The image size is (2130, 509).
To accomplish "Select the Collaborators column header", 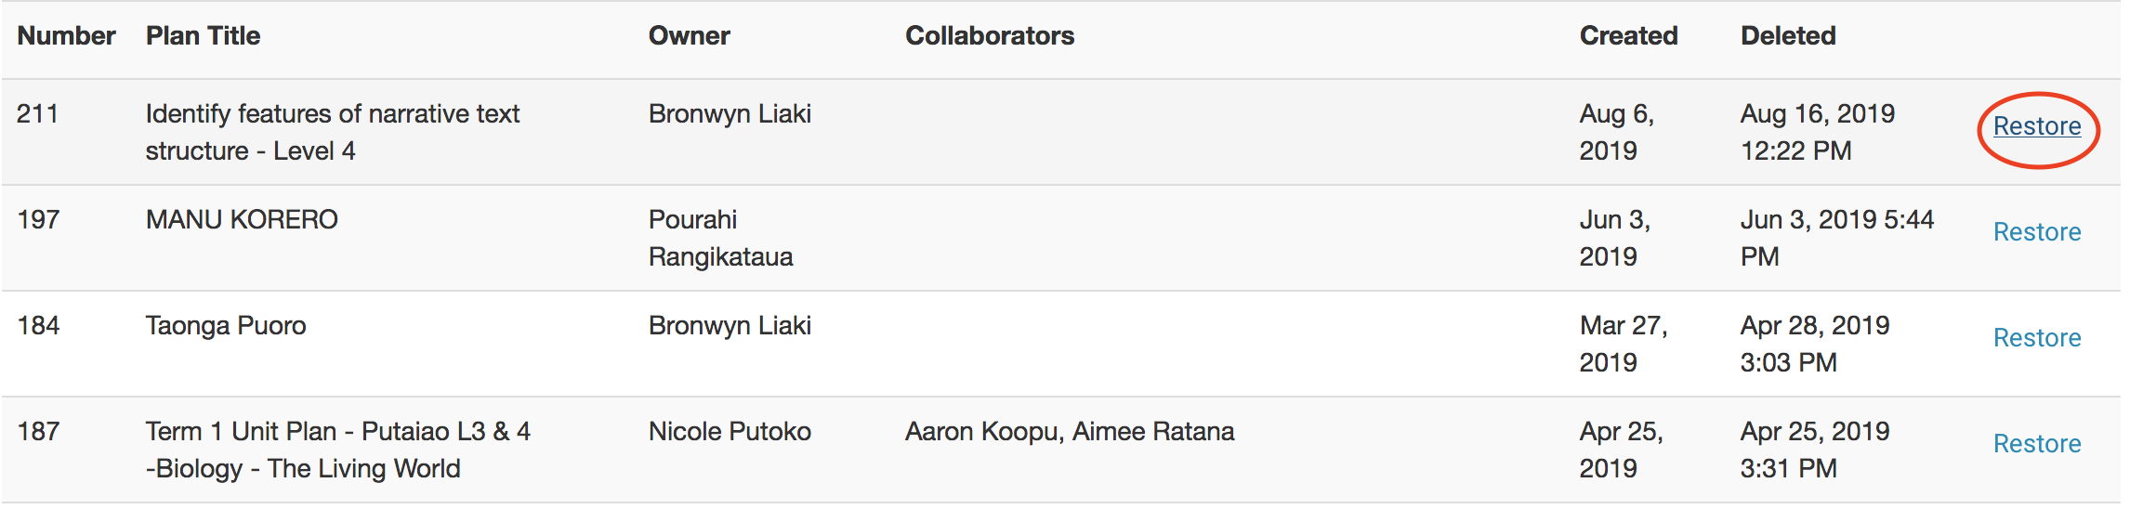I will tap(990, 35).
